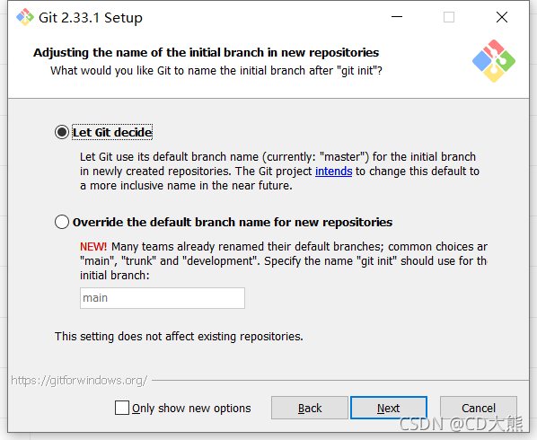Click the https://gitforwindows.org/ URL text
The height and width of the screenshot is (440, 537).
(x=79, y=381)
